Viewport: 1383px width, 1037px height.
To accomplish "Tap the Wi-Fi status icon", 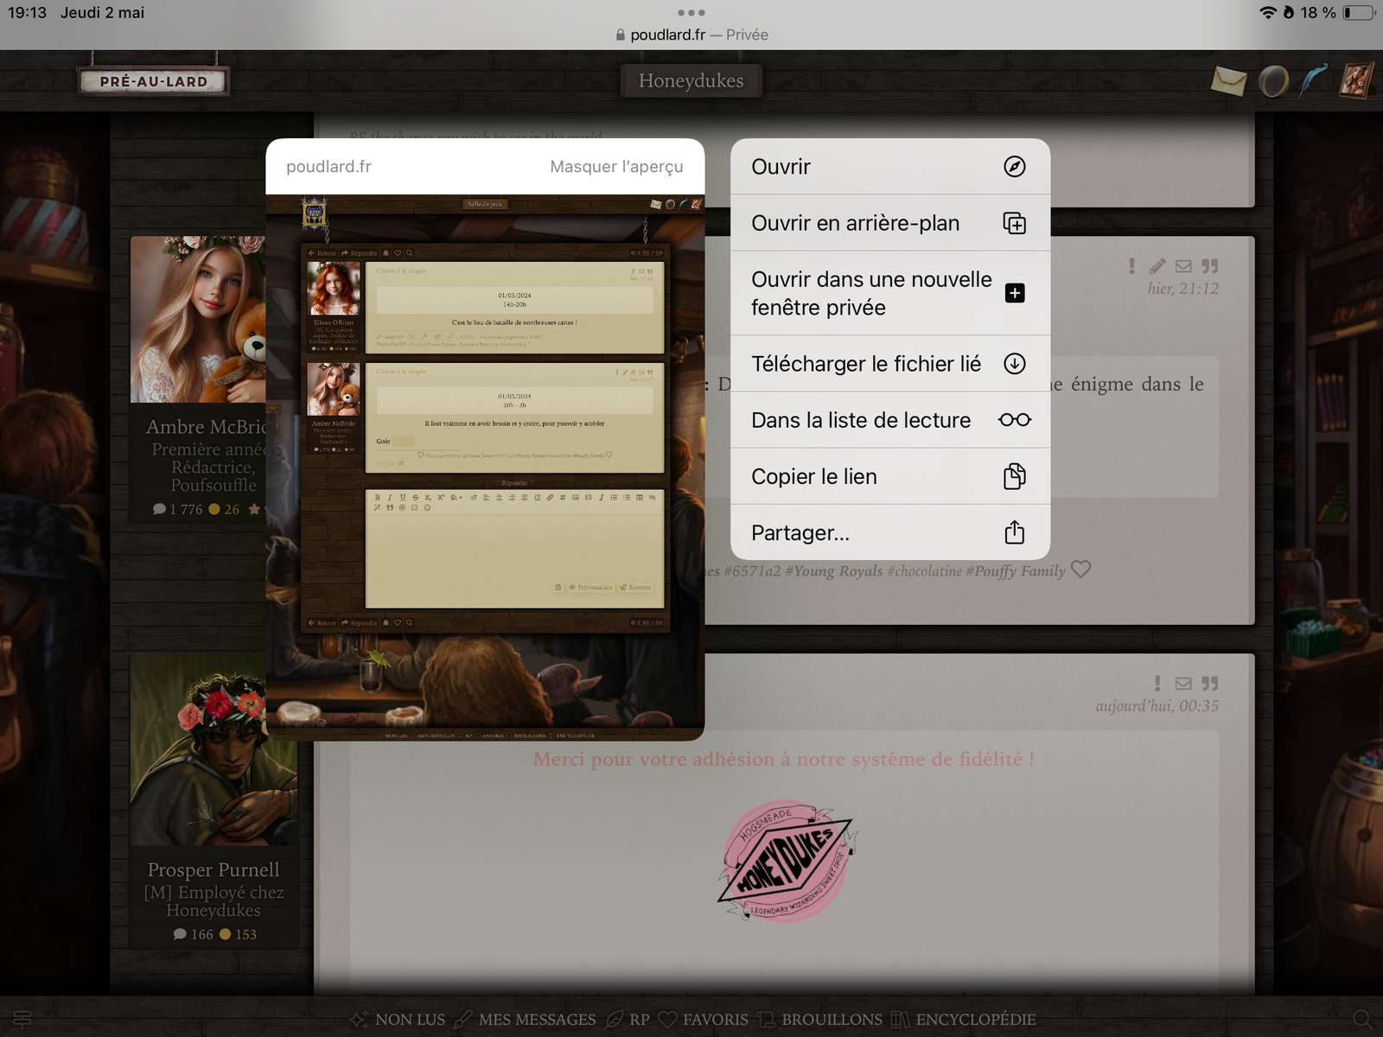I will coord(1268,12).
